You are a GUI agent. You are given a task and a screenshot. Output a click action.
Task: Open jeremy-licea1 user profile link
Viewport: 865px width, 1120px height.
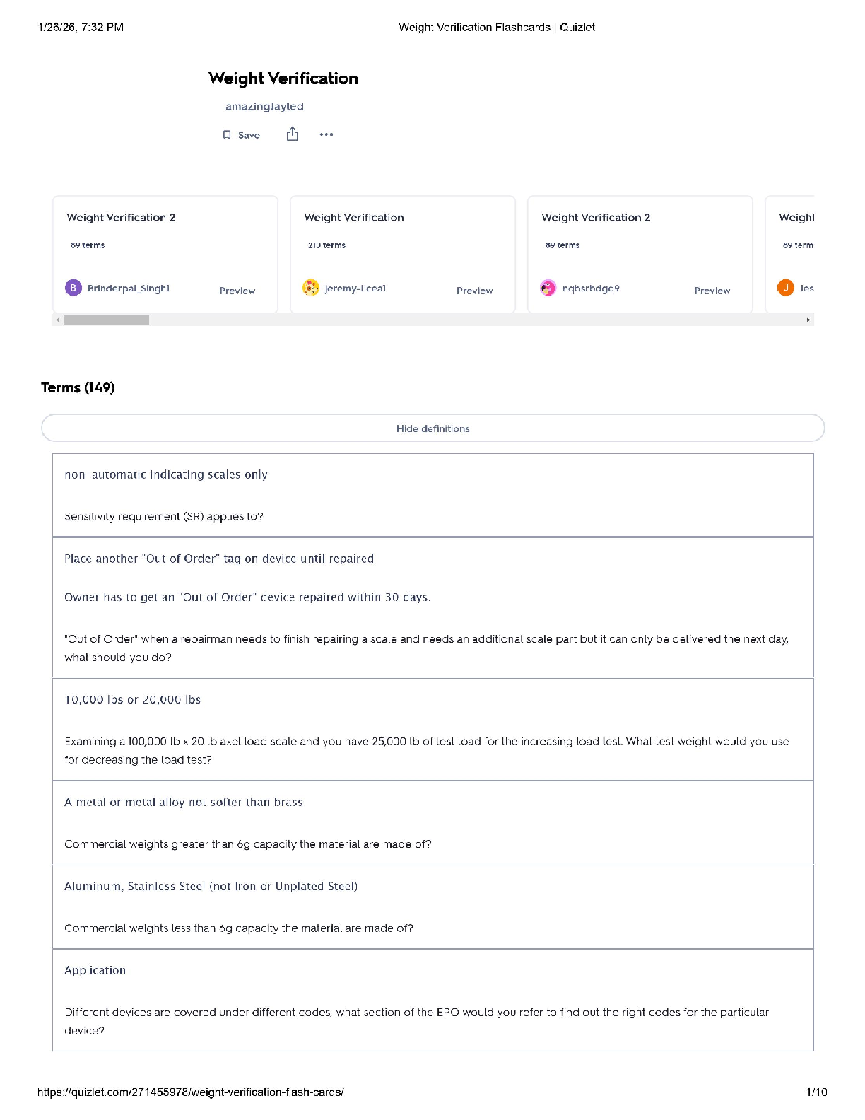pyautogui.click(x=355, y=288)
